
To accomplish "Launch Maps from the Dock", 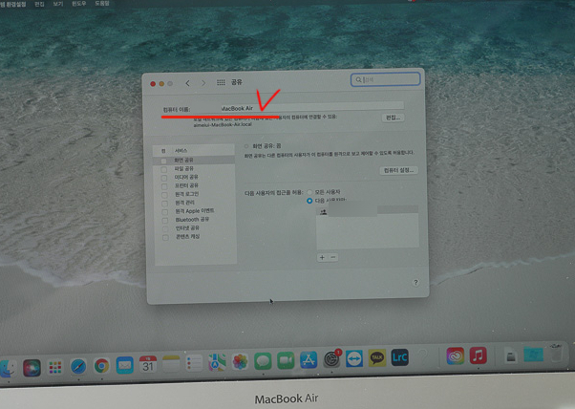I will [217, 362].
